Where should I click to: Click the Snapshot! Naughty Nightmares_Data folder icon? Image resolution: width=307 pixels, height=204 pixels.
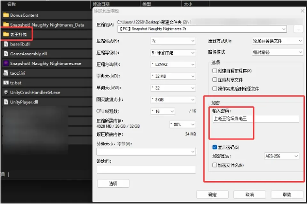6,25
